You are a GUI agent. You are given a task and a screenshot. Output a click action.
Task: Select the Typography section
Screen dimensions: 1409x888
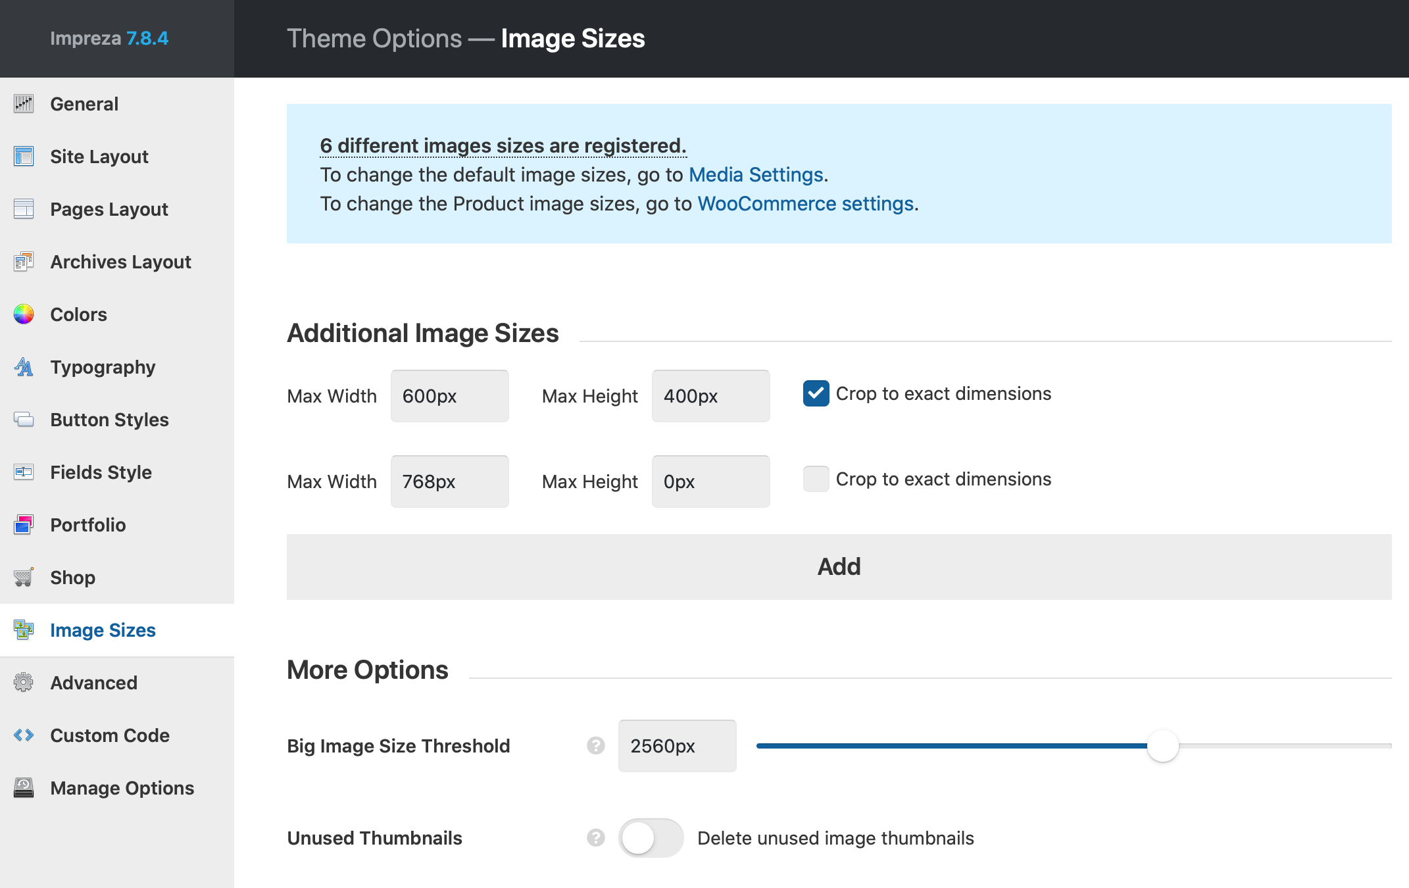pos(117,367)
